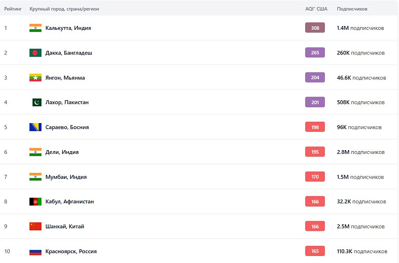The width and height of the screenshot is (399, 263).
Task: Click the 2.8M подписчиков text for Дели
Action: point(360,152)
